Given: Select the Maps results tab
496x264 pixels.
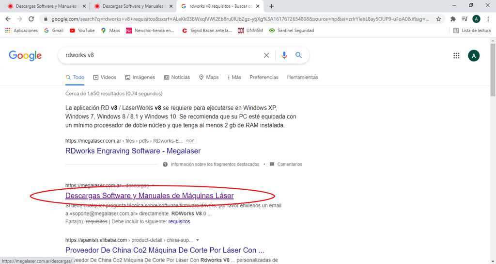Looking at the screenshot, I should (x=209, y=77).
